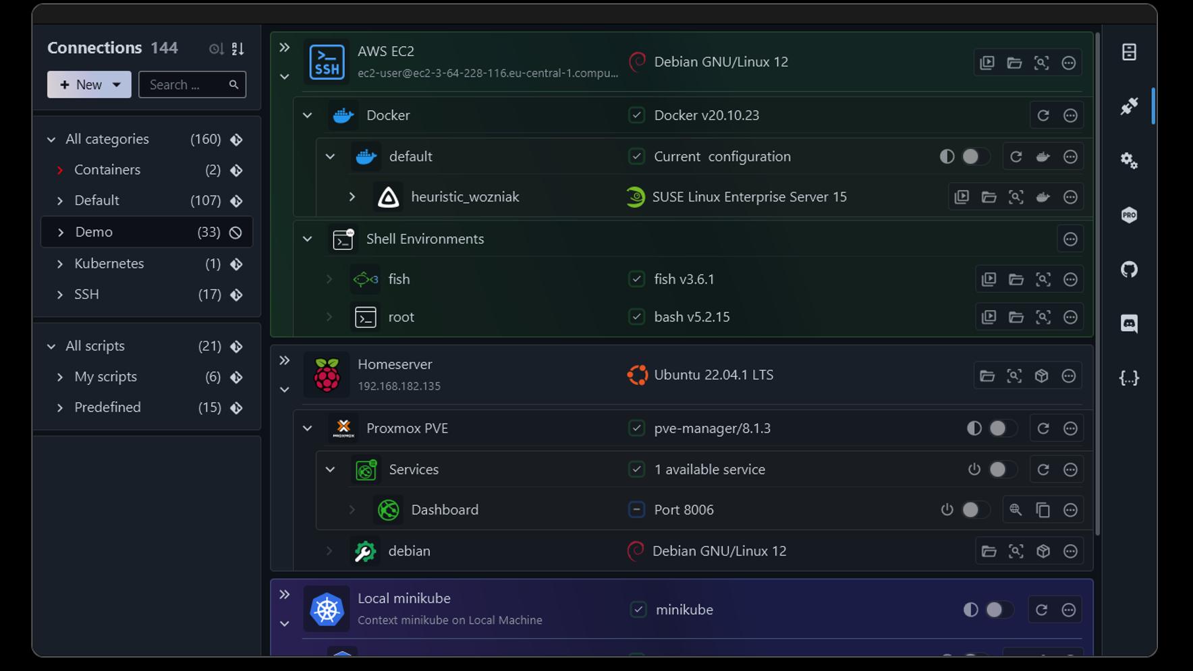Collapse All scripts tree
This screenshot has height=671, width=1193.
(x=51, y=347)
